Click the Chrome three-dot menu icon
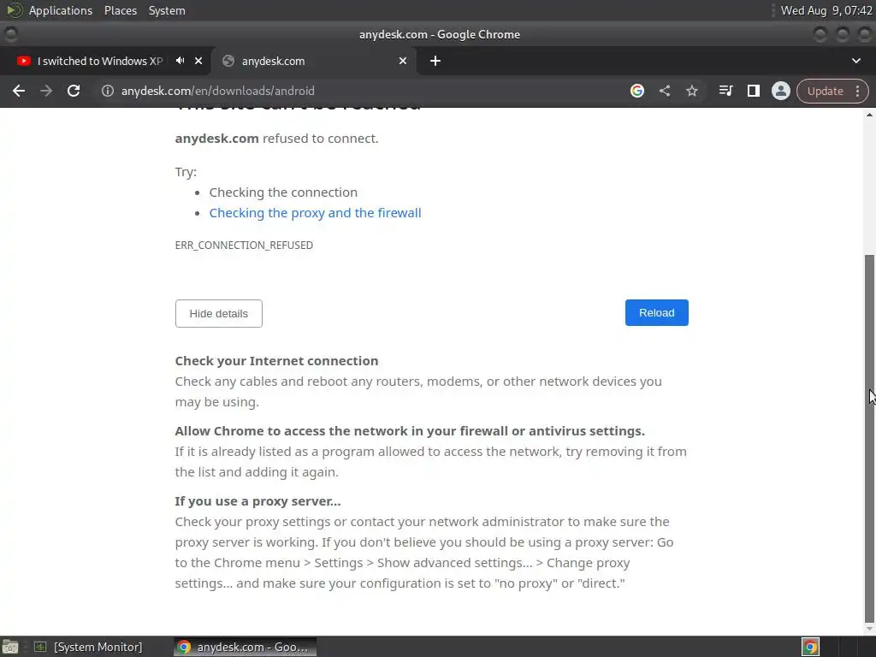 (857, 91)
